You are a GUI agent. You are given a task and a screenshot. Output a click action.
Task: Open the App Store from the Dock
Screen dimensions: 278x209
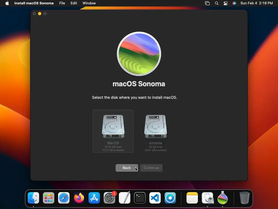pos(94,198)
